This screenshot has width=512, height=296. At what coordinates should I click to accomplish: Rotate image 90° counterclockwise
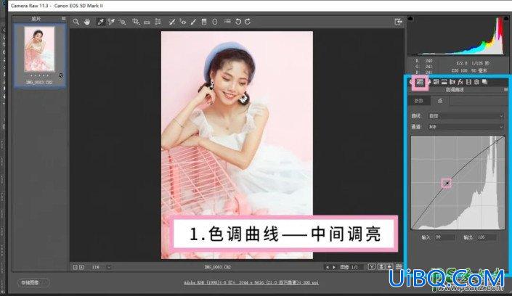238,22
